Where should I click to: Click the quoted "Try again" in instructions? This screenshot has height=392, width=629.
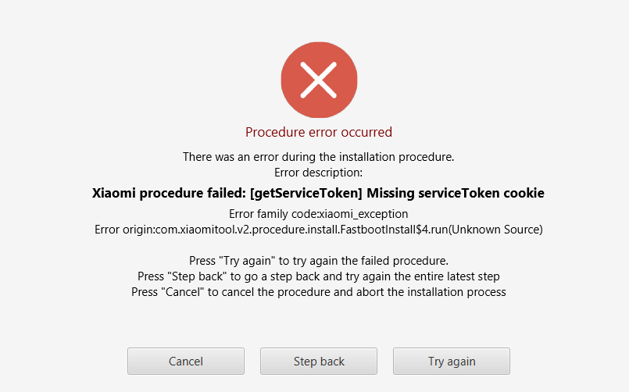pyautogui.click(x=247, y=261)
